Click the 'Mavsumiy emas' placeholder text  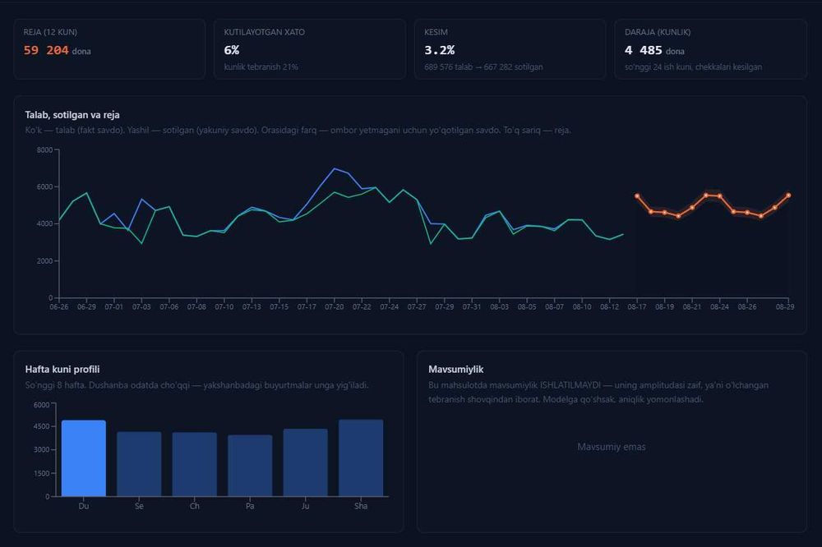(612, 447)
